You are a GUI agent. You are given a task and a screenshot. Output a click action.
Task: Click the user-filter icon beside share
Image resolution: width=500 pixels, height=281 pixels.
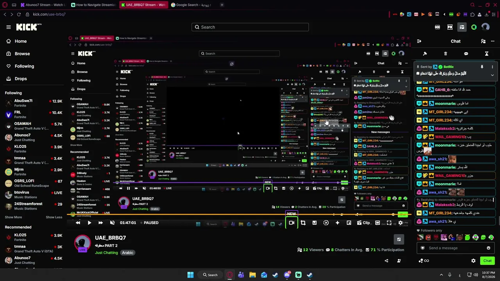(x=399, y=261)
